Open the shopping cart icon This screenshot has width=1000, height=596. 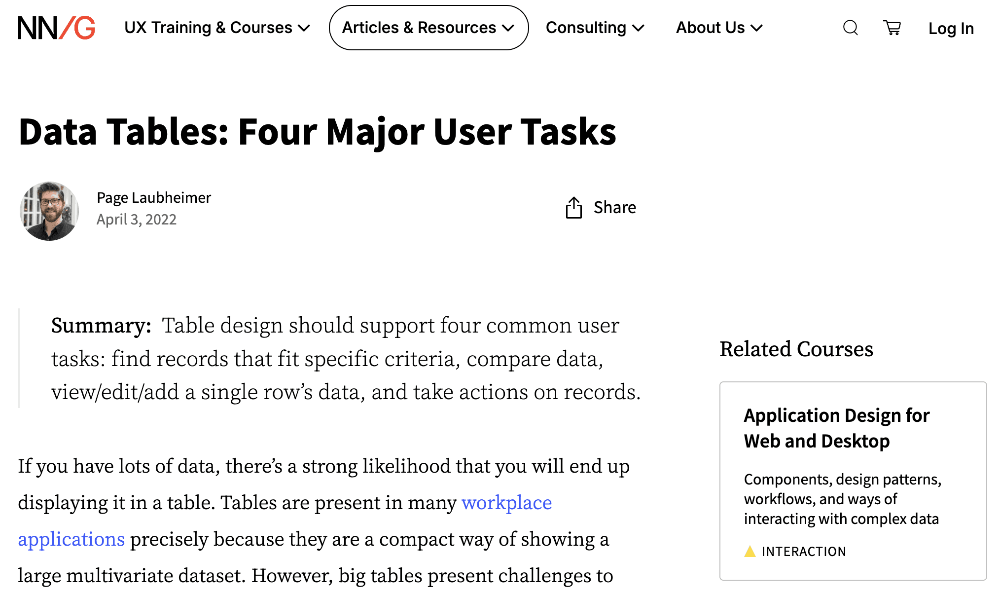tap(892, 28)
